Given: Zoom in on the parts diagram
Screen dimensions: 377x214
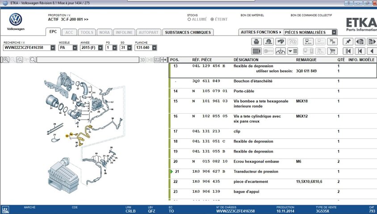Looking at the screenshot, I should point(6,60).
